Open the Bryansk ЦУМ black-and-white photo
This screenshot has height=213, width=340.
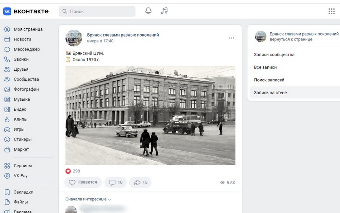tap(150, 115)
